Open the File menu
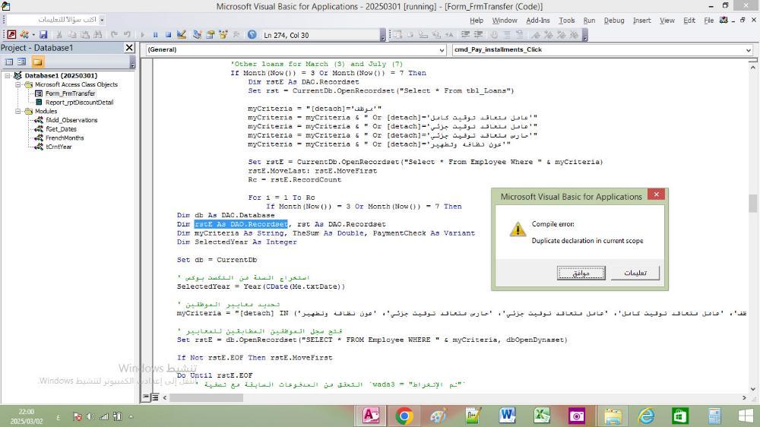 [708, 21]
